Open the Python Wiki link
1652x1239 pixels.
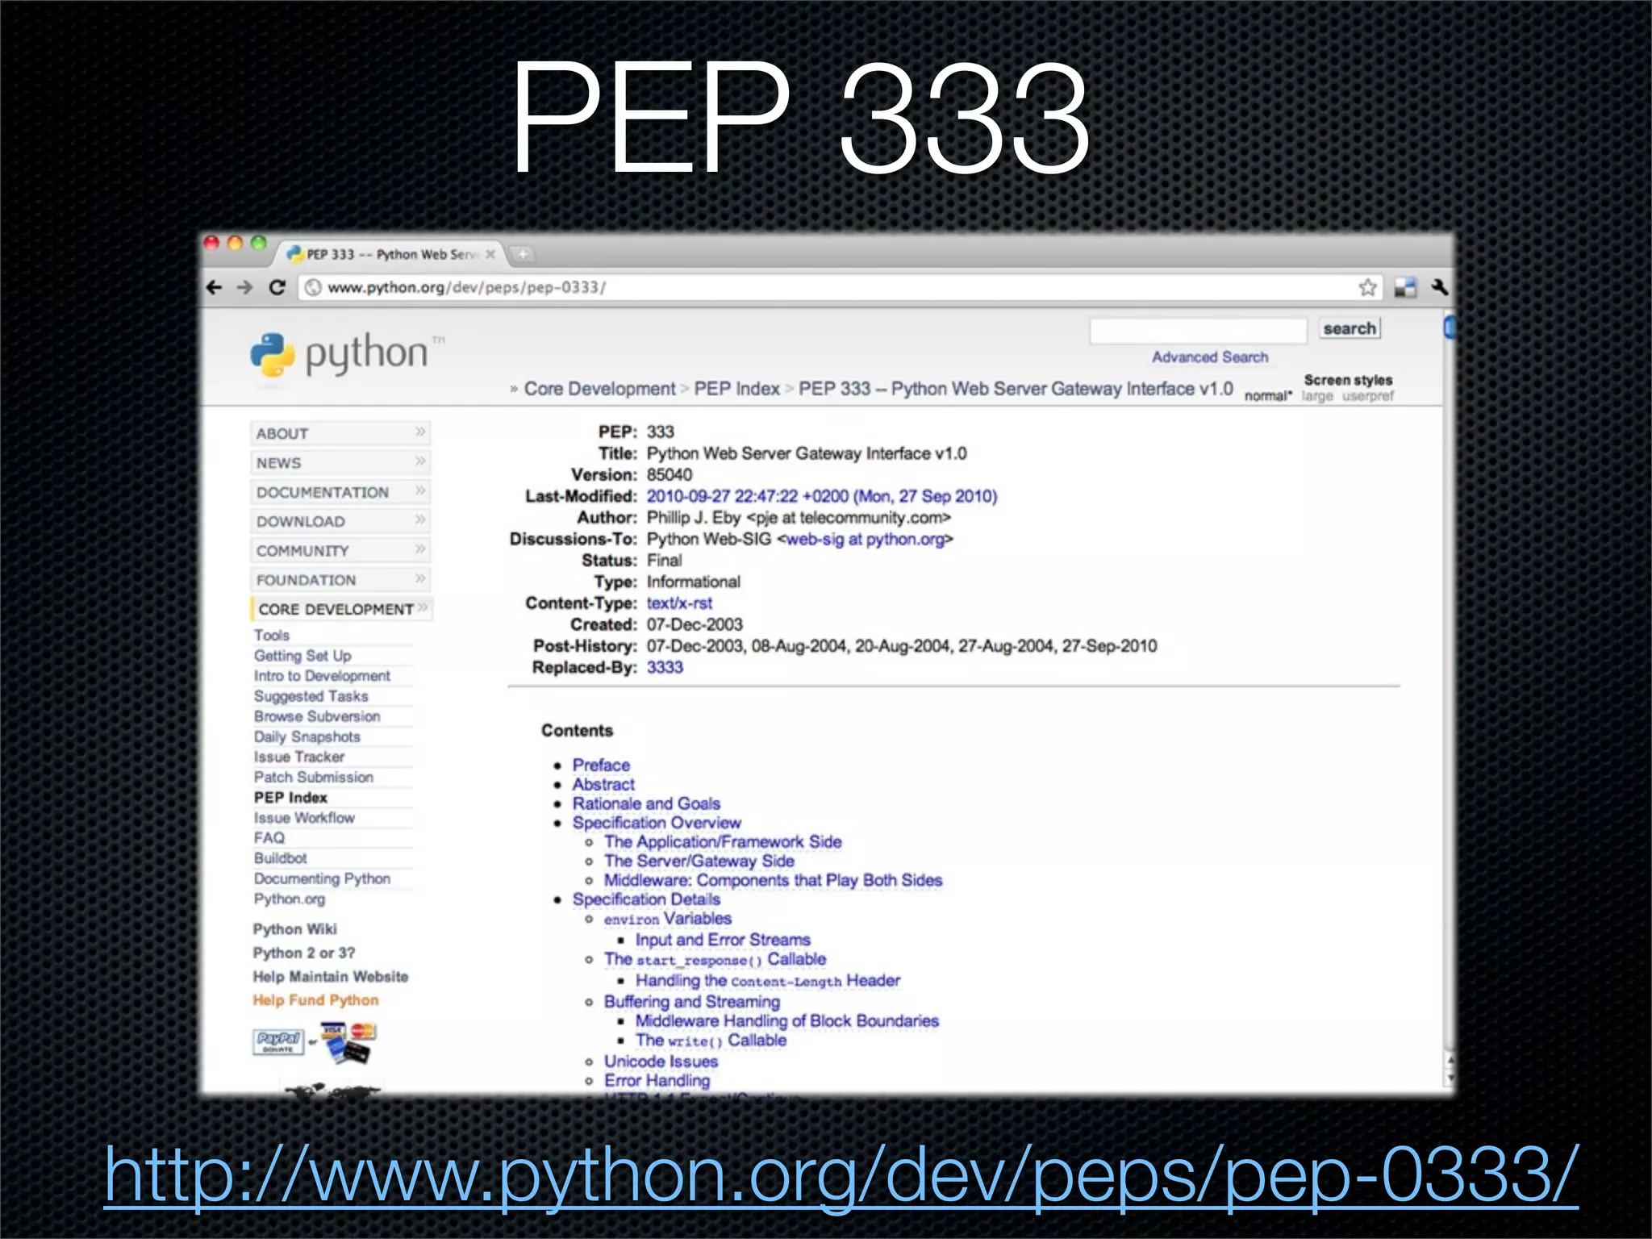click(x=294, y=928)
